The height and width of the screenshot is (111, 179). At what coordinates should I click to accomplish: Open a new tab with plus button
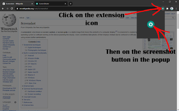click(x=70, y=4)
